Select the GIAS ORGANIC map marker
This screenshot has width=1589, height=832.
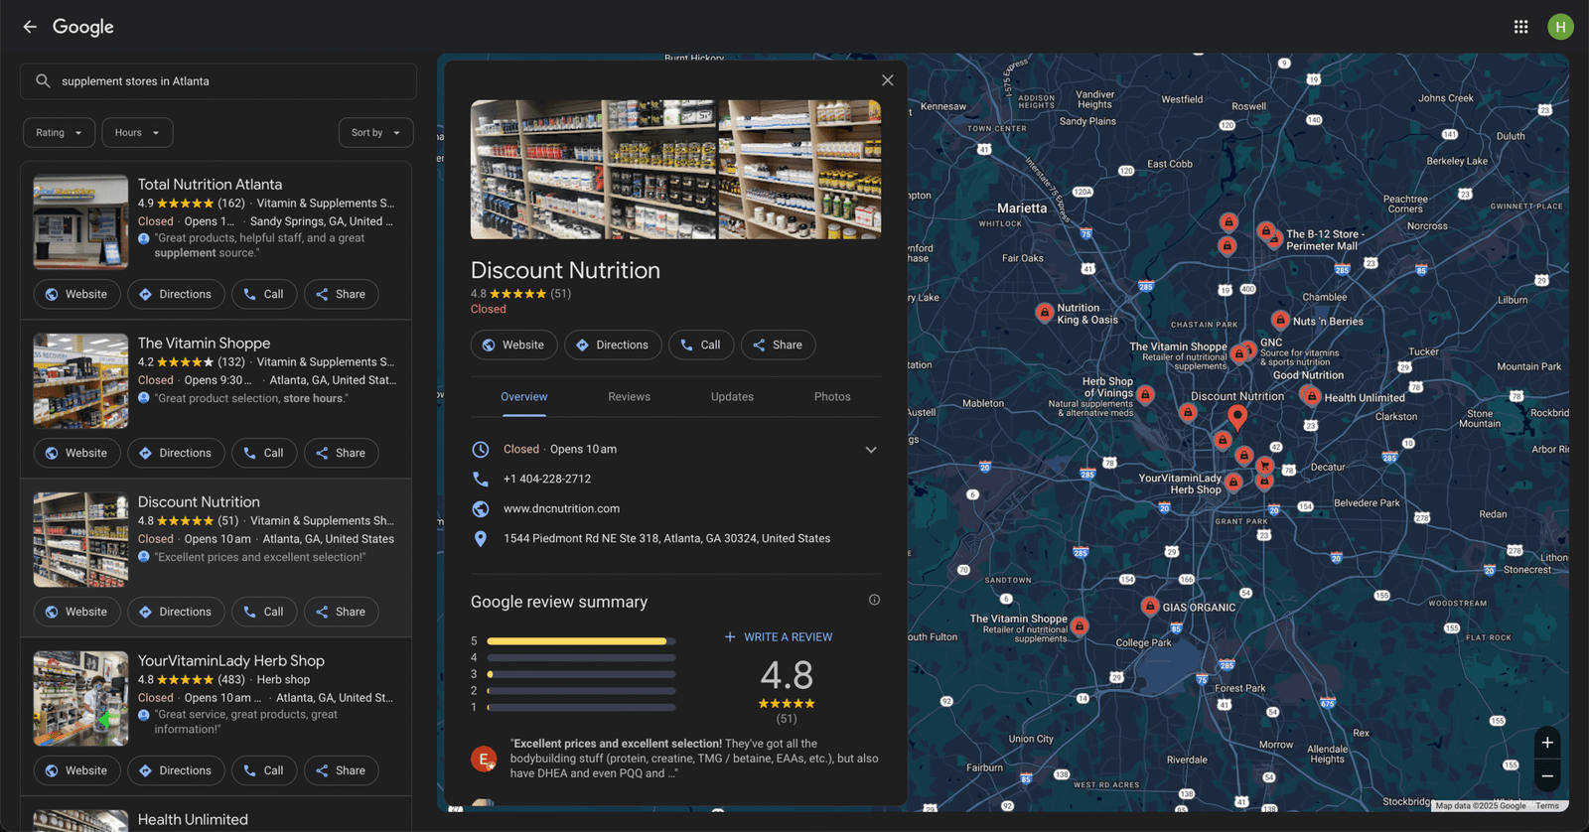point(1149,606)
